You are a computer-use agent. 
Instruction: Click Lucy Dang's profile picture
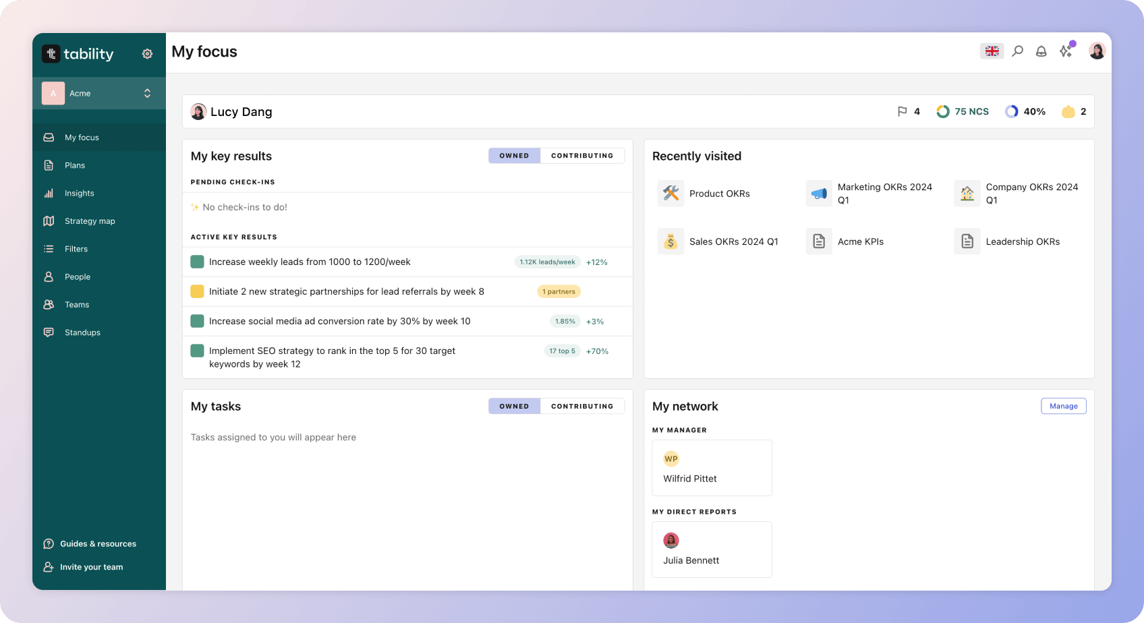[x=198, y=112]
